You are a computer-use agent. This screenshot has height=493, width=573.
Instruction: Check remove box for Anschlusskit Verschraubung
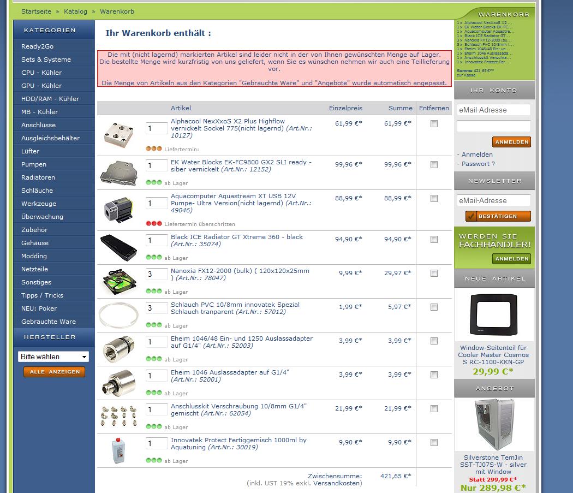pyautogui.click(x=434, y=408)
